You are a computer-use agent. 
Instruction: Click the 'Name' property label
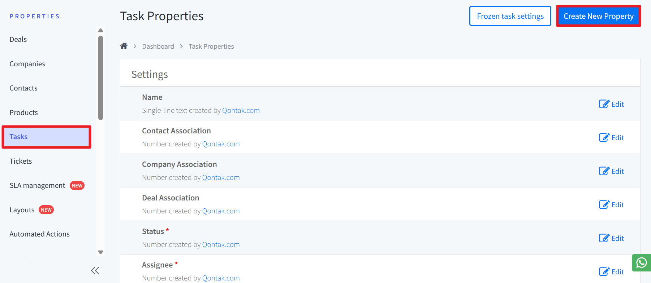152,97
